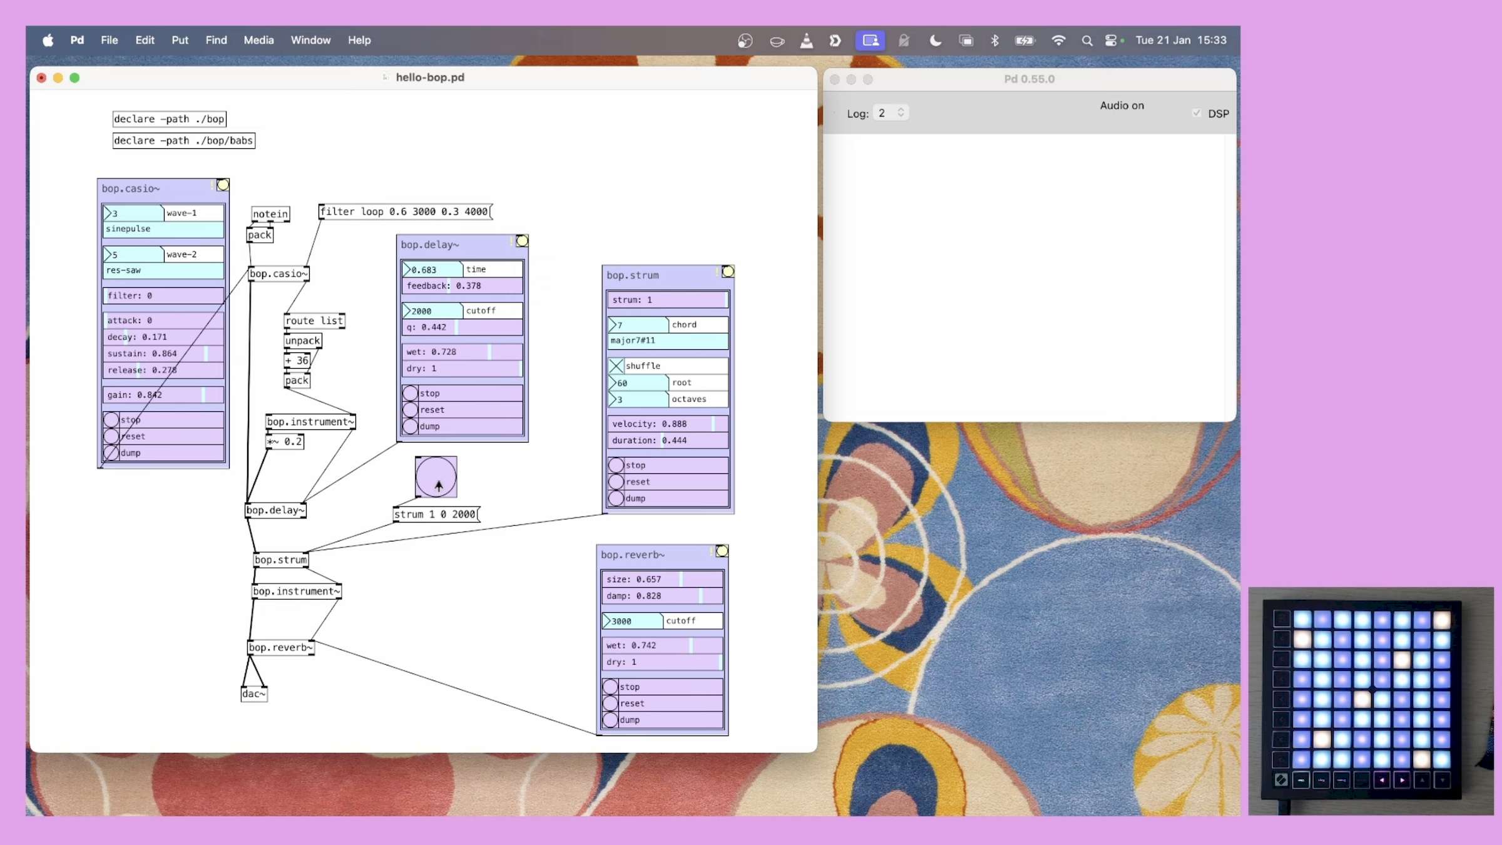Viewport: 1502px width, 845px height.
Task: Trigger the dump bang in bop.delay~ panel
Action: click(410, 426)
